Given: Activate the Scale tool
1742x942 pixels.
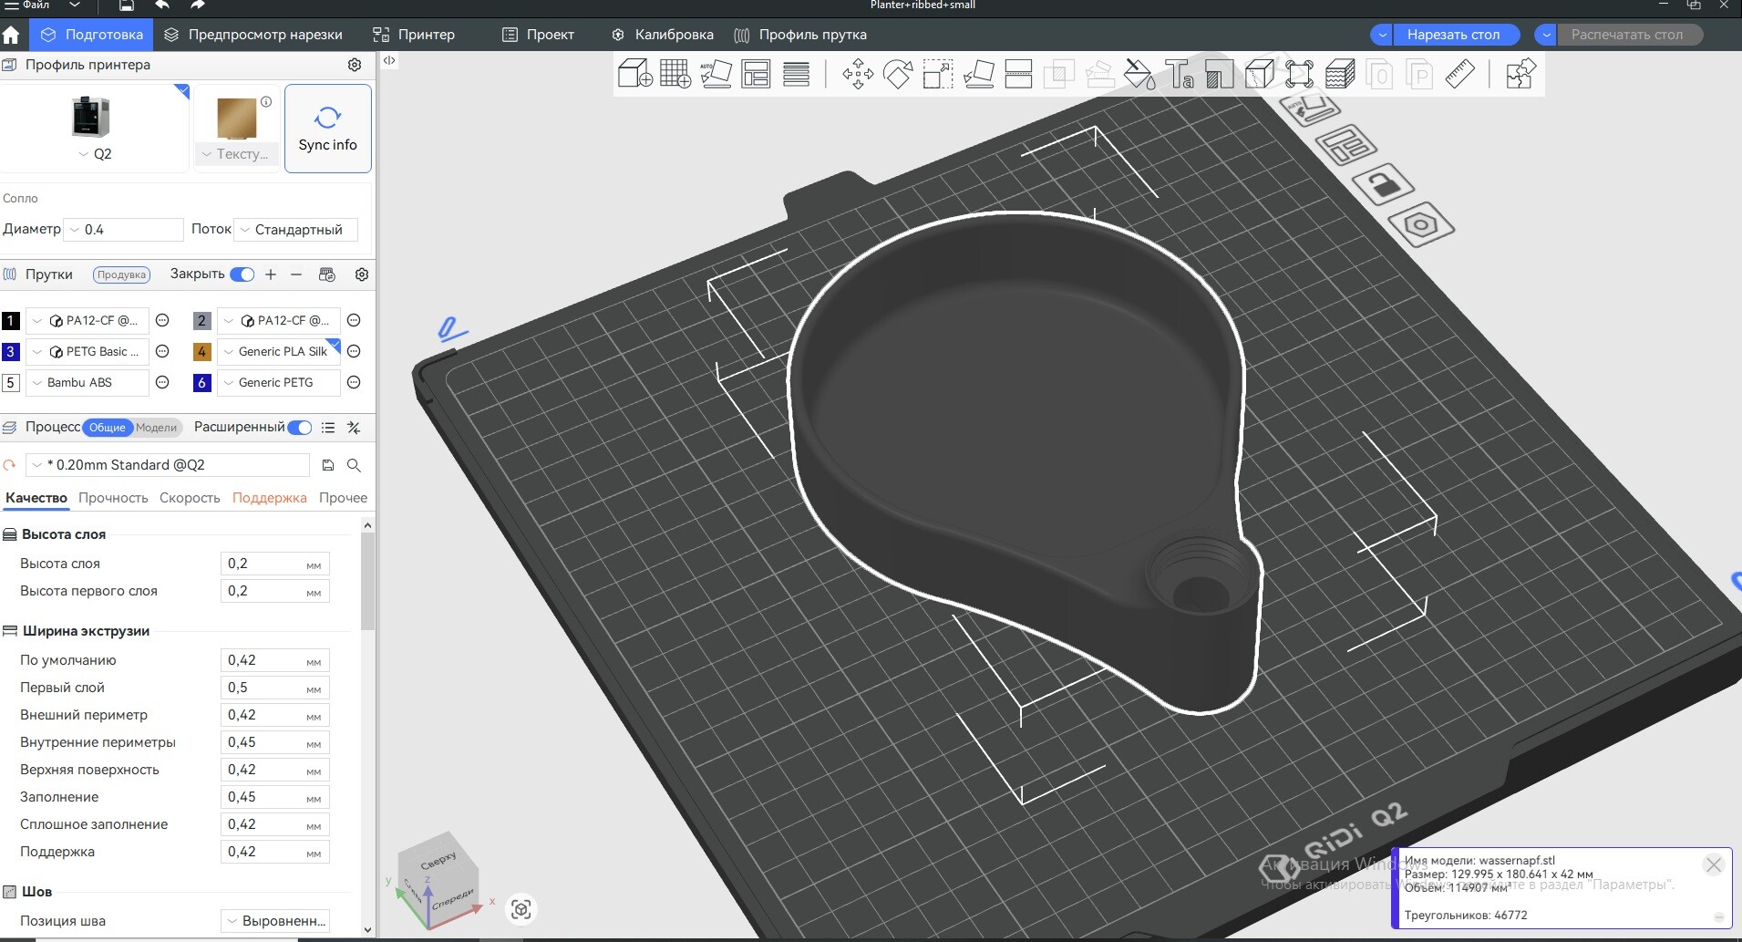Looking at the screenshot, I should pos(937,74).
